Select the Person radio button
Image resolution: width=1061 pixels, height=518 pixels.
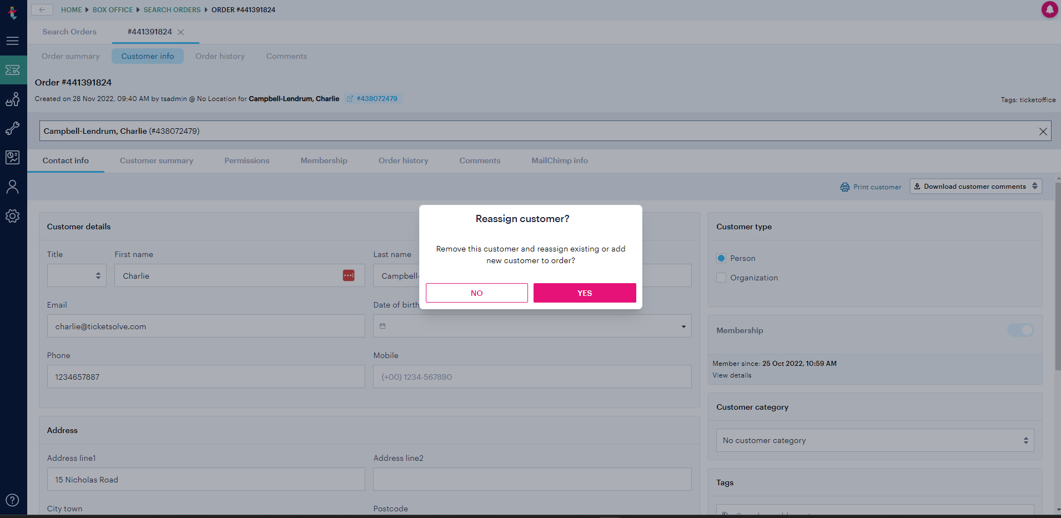721,258
